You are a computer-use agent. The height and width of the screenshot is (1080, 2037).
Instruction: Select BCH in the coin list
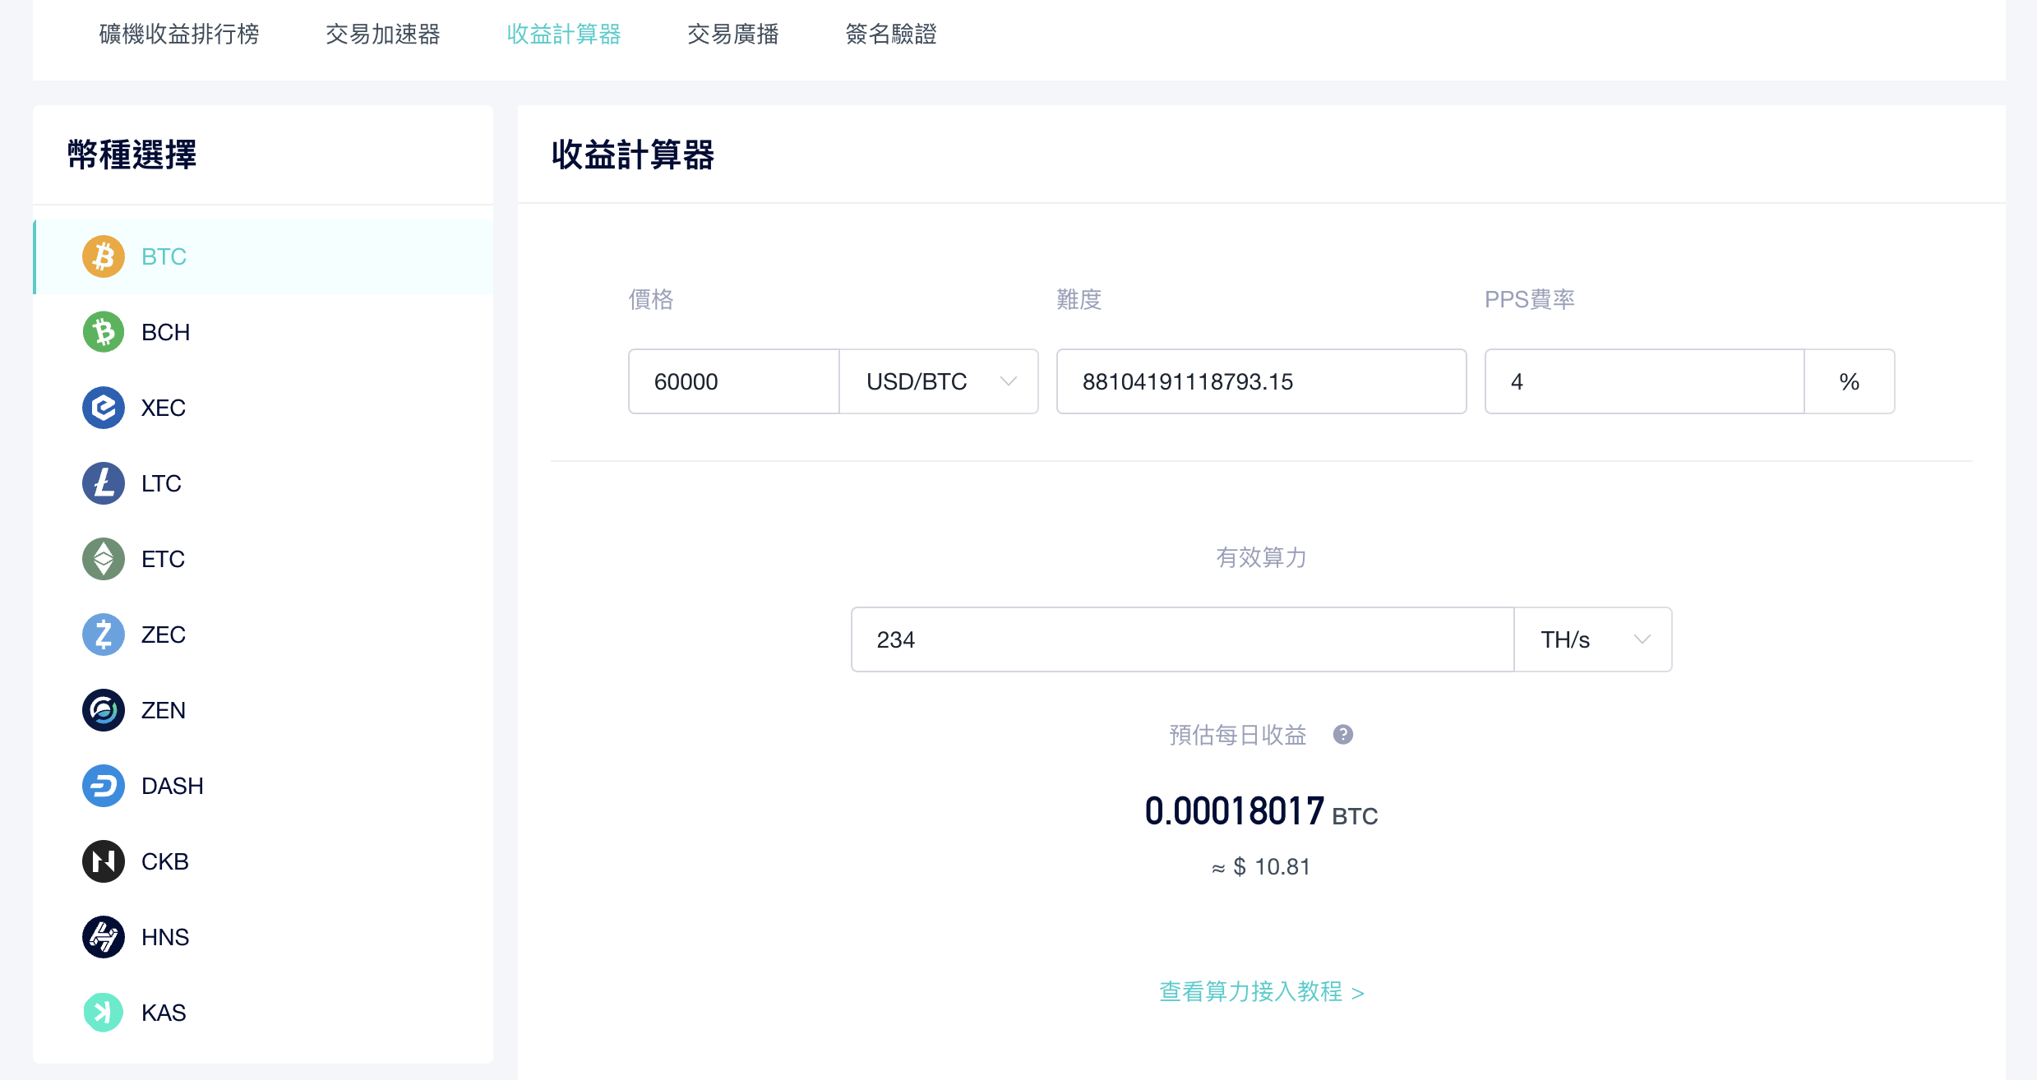263,332
